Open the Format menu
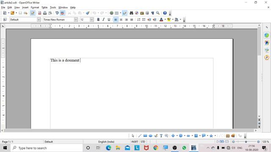Screen dimensions: 271x152 pyautogui.click(x=35, y=8)
